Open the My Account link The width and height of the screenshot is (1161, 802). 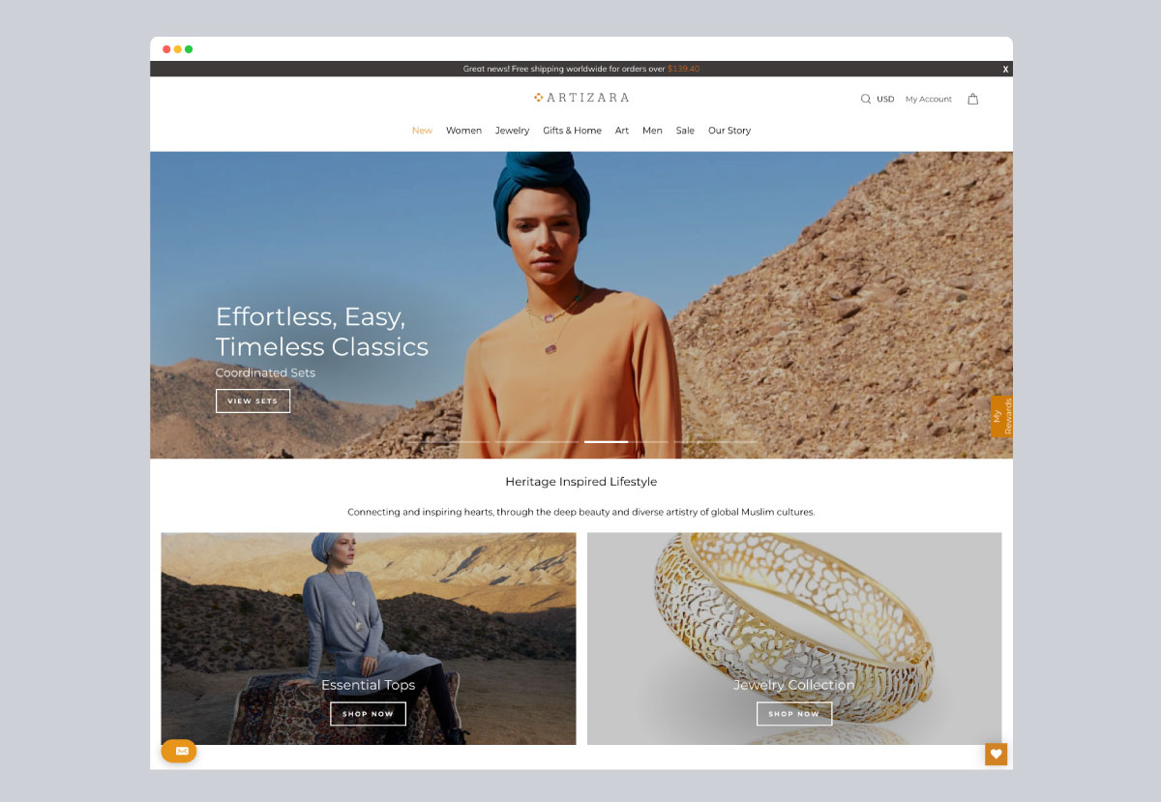(x=929, y=99)
